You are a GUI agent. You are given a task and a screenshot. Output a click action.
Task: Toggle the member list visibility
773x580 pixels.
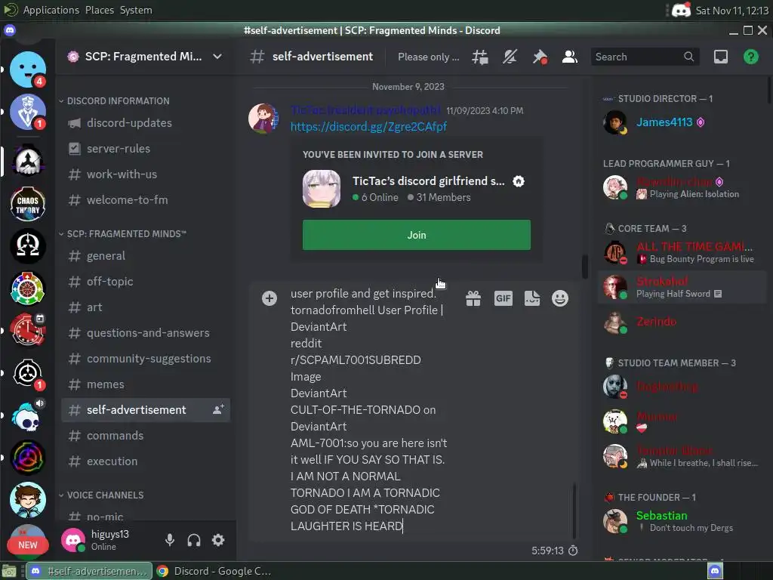coord(570,57)
